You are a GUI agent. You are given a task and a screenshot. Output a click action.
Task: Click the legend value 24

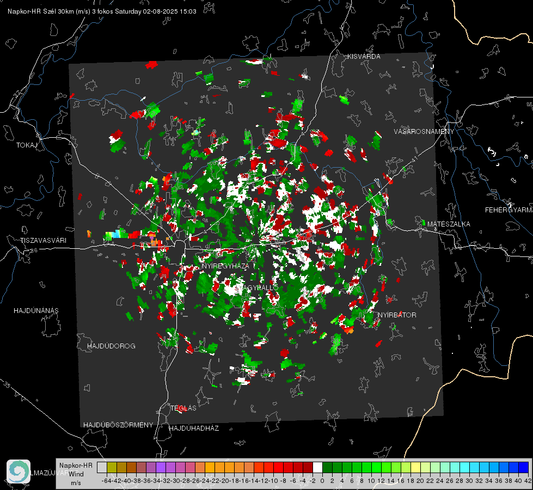pyautogui.click(x=440, y=481)
